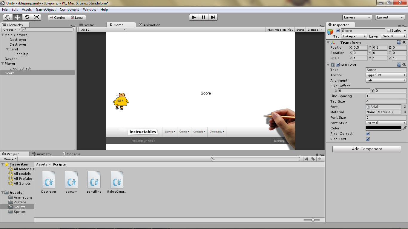Image resolution: width=408 pixels, height=229 pixels.
Task: Open the Alignment dropdown
Action: (386, 81)
